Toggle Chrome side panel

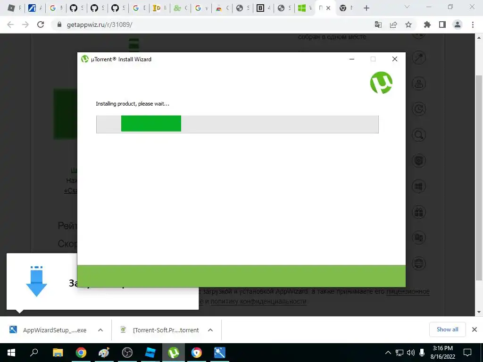[442, 25]
